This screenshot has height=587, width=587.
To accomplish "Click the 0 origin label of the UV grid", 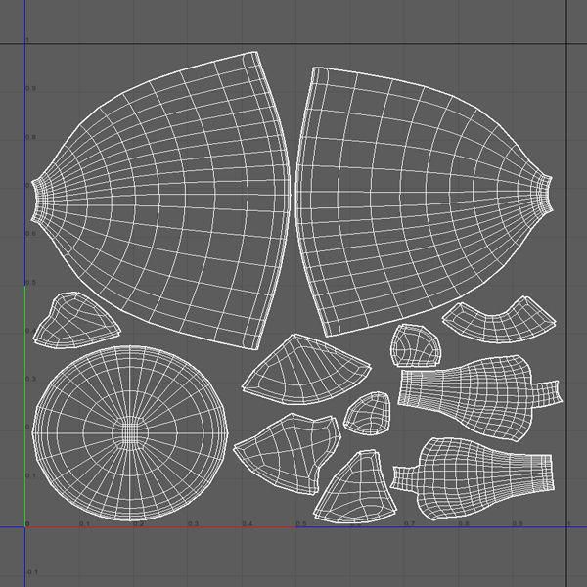I will click(x=27, y=524).
